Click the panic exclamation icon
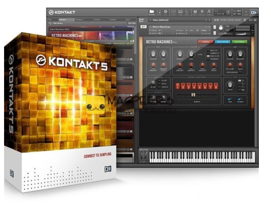Screen dimensions: 271x210 [228, 12]
